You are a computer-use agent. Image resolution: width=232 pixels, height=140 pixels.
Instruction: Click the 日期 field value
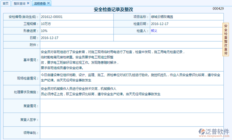click(50, 38)
